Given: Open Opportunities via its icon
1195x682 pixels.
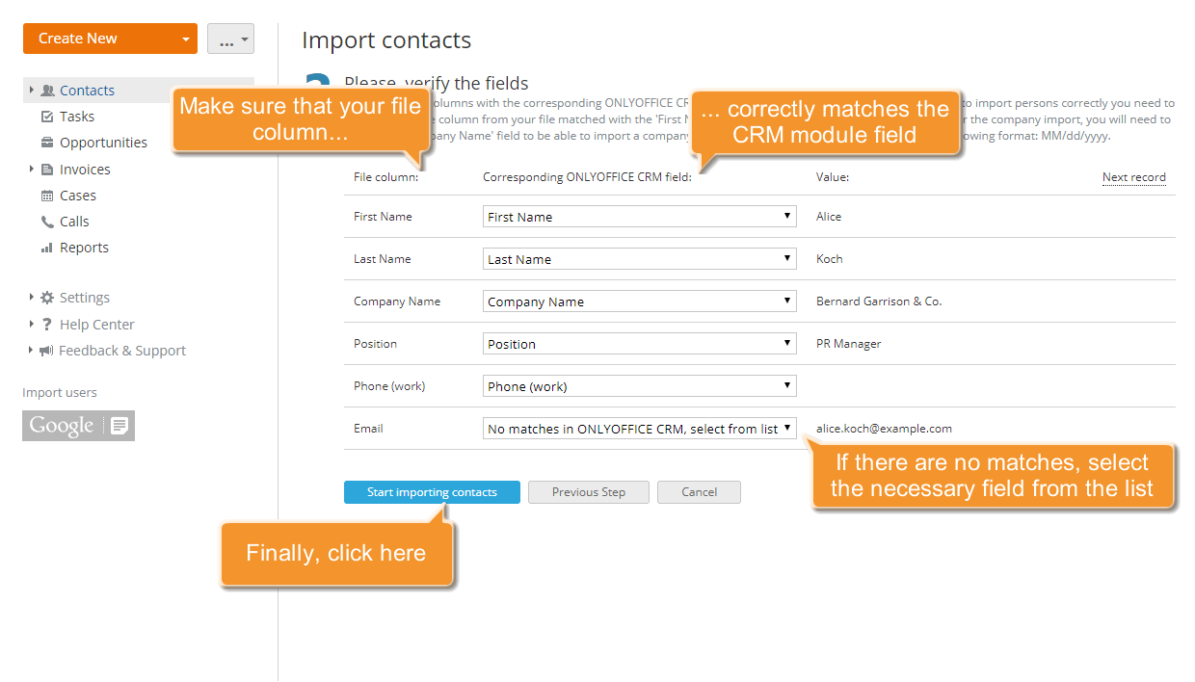Looking at the screenshot, I should [45, 142].
